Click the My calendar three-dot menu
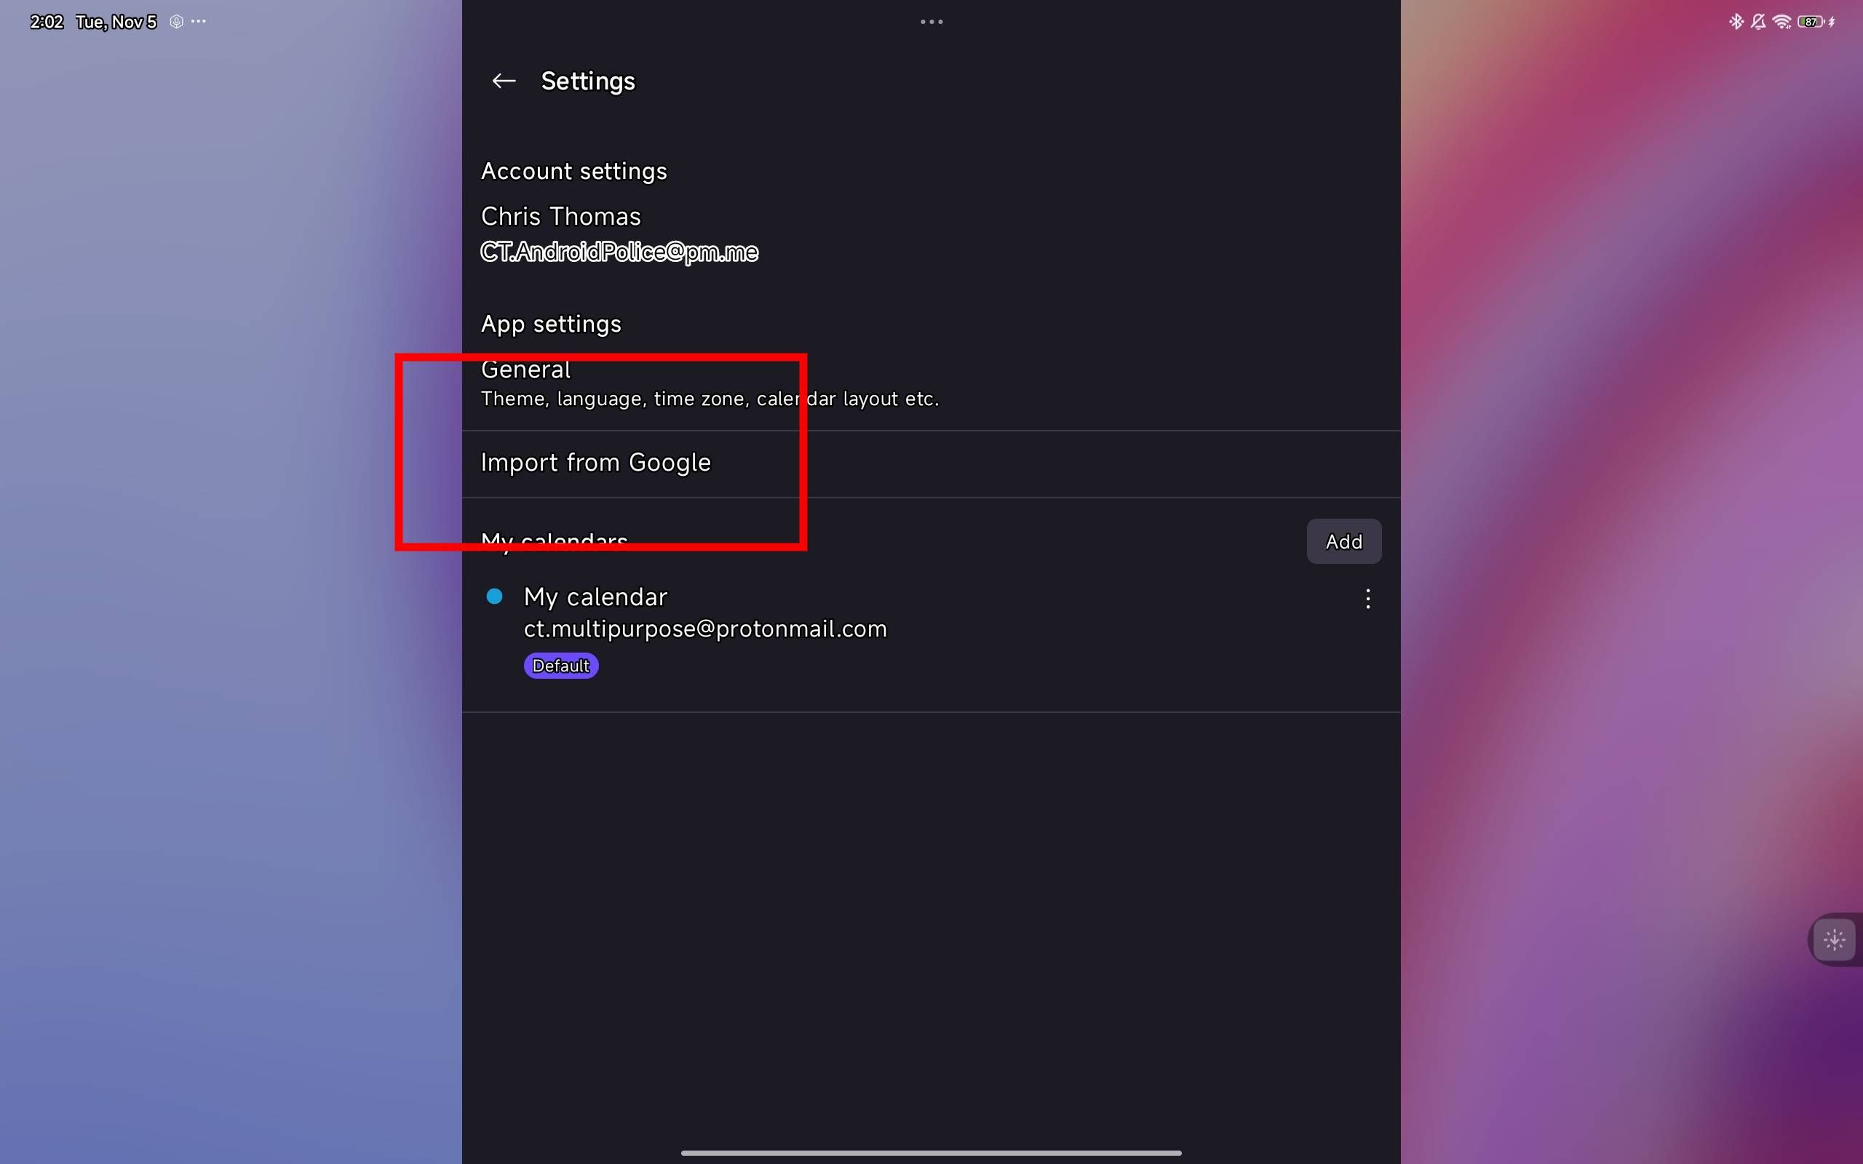Screen dimensions: 1863x1164 (x=1367, y=599)
